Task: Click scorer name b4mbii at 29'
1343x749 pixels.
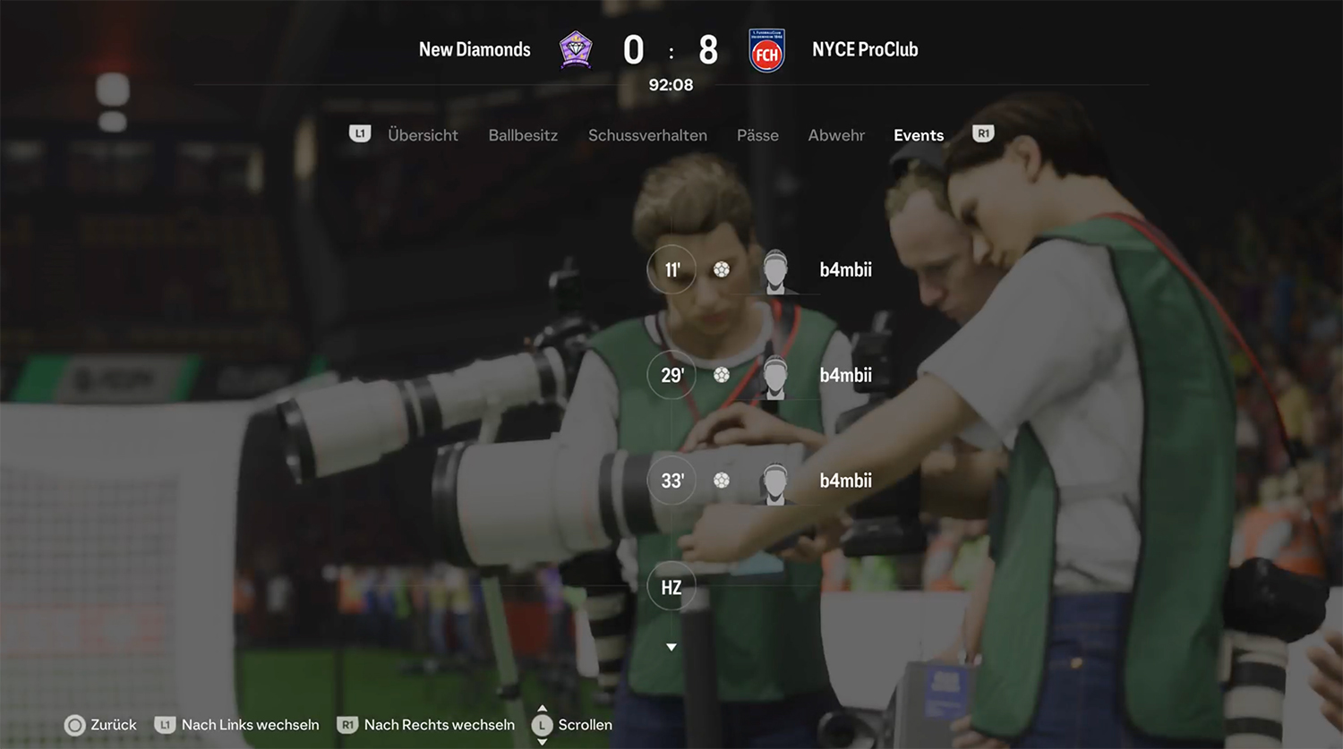Action: coord(846,375)
